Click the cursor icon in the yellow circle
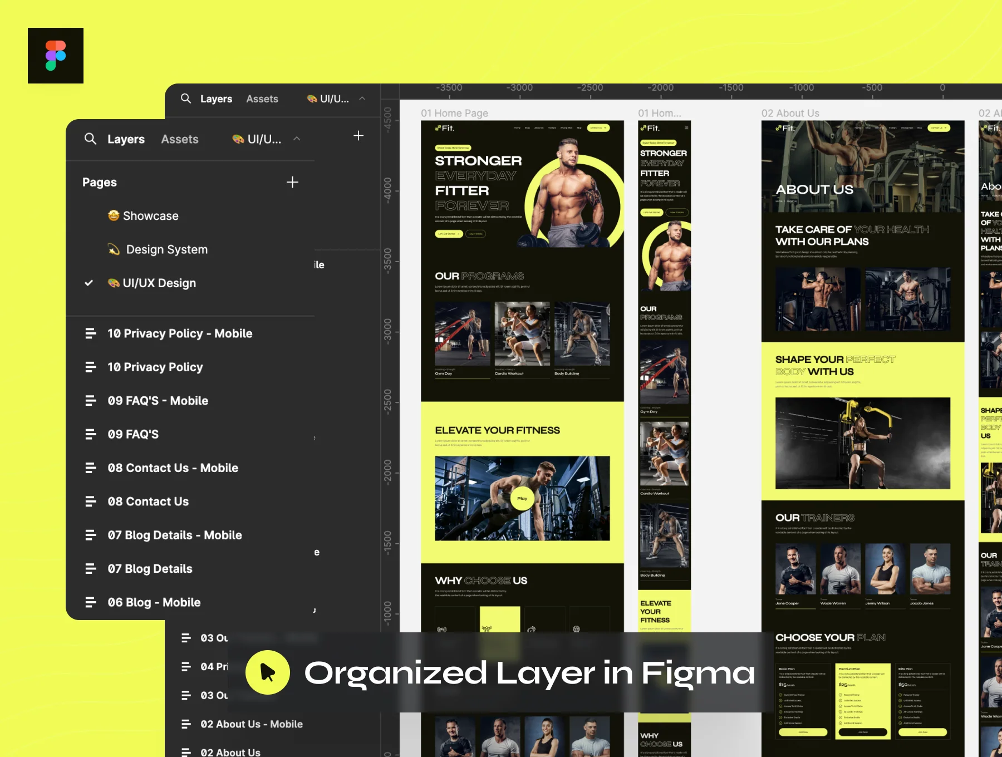Screen dimensions: 1002x757 coord(268,672)
